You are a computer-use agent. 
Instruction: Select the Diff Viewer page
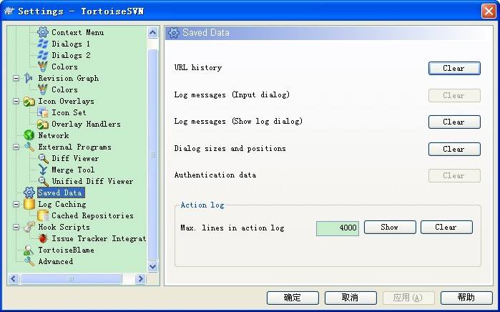tap(75, 159)
